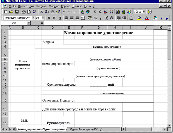Undo the last action
This screenshot has width=173, height=133.
click(x=65, y=12)
